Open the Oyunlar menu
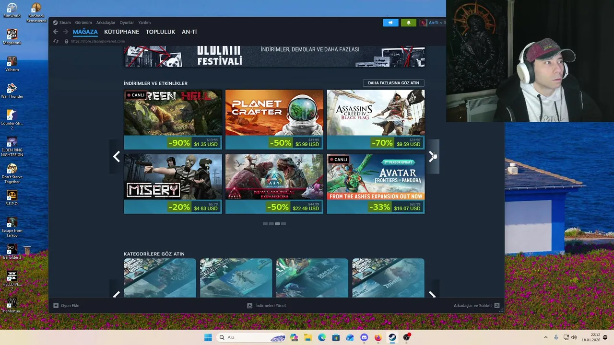The height and width of the screenshot is (345, 614). coord(127,23)
